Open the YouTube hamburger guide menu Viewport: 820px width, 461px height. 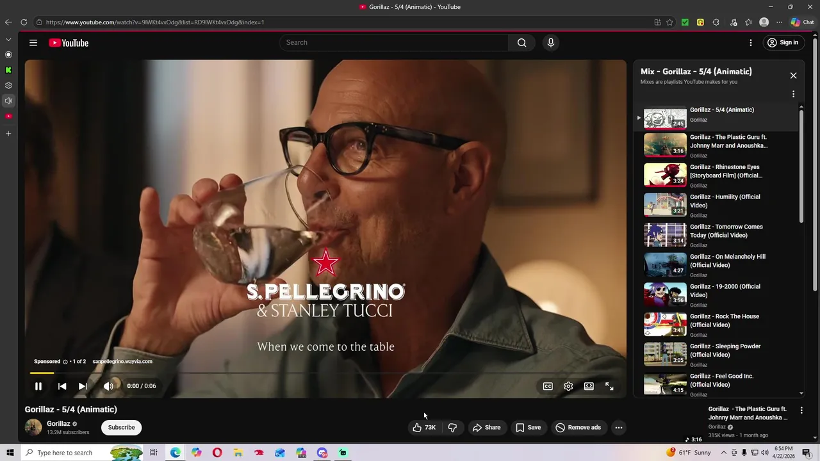point(33,43)
